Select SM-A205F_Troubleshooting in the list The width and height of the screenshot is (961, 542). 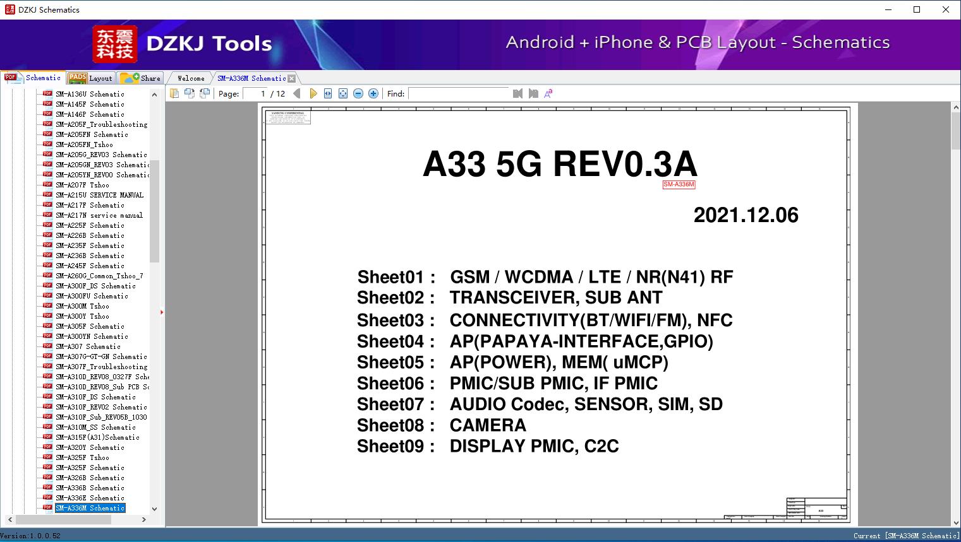point(101,124)
